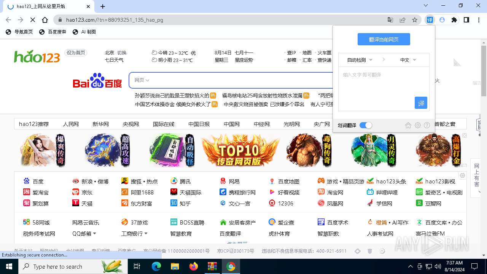Screen dimensions: 487x274
Task: Click the translator extension icon in toolbar
Action: tap(430, 20)
